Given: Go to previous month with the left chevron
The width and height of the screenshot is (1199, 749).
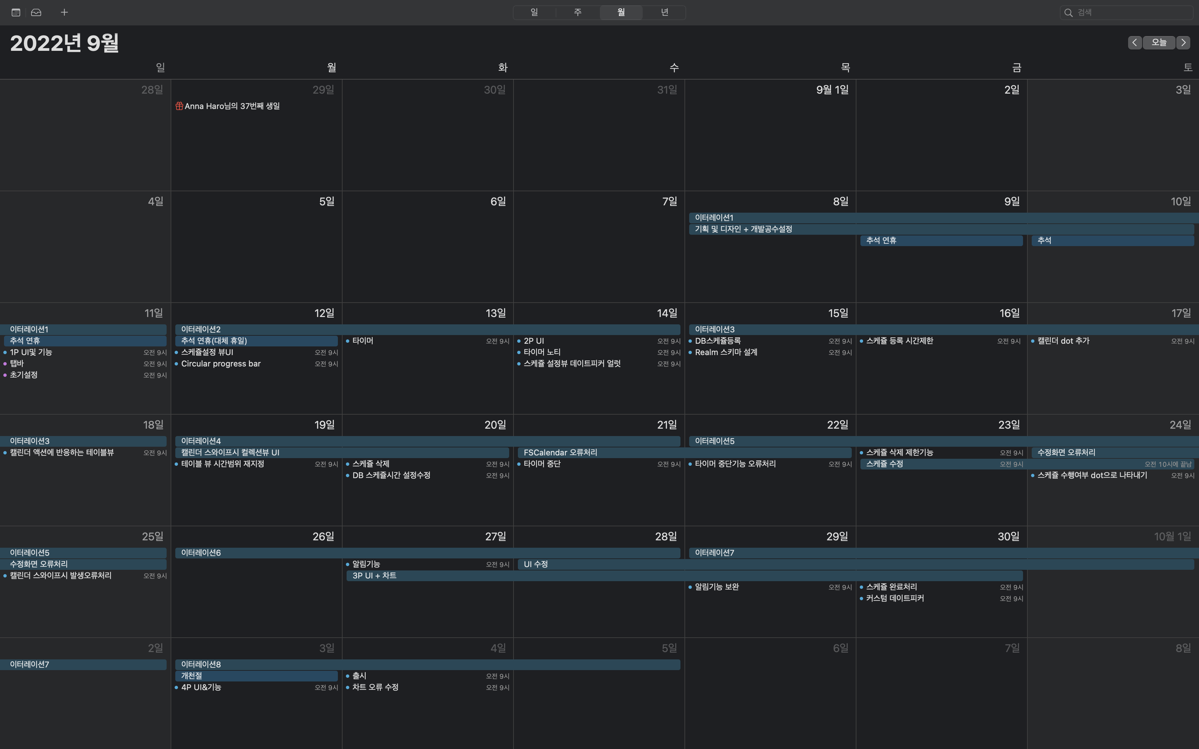Looking at the screenshot, I should point(1134,42).
